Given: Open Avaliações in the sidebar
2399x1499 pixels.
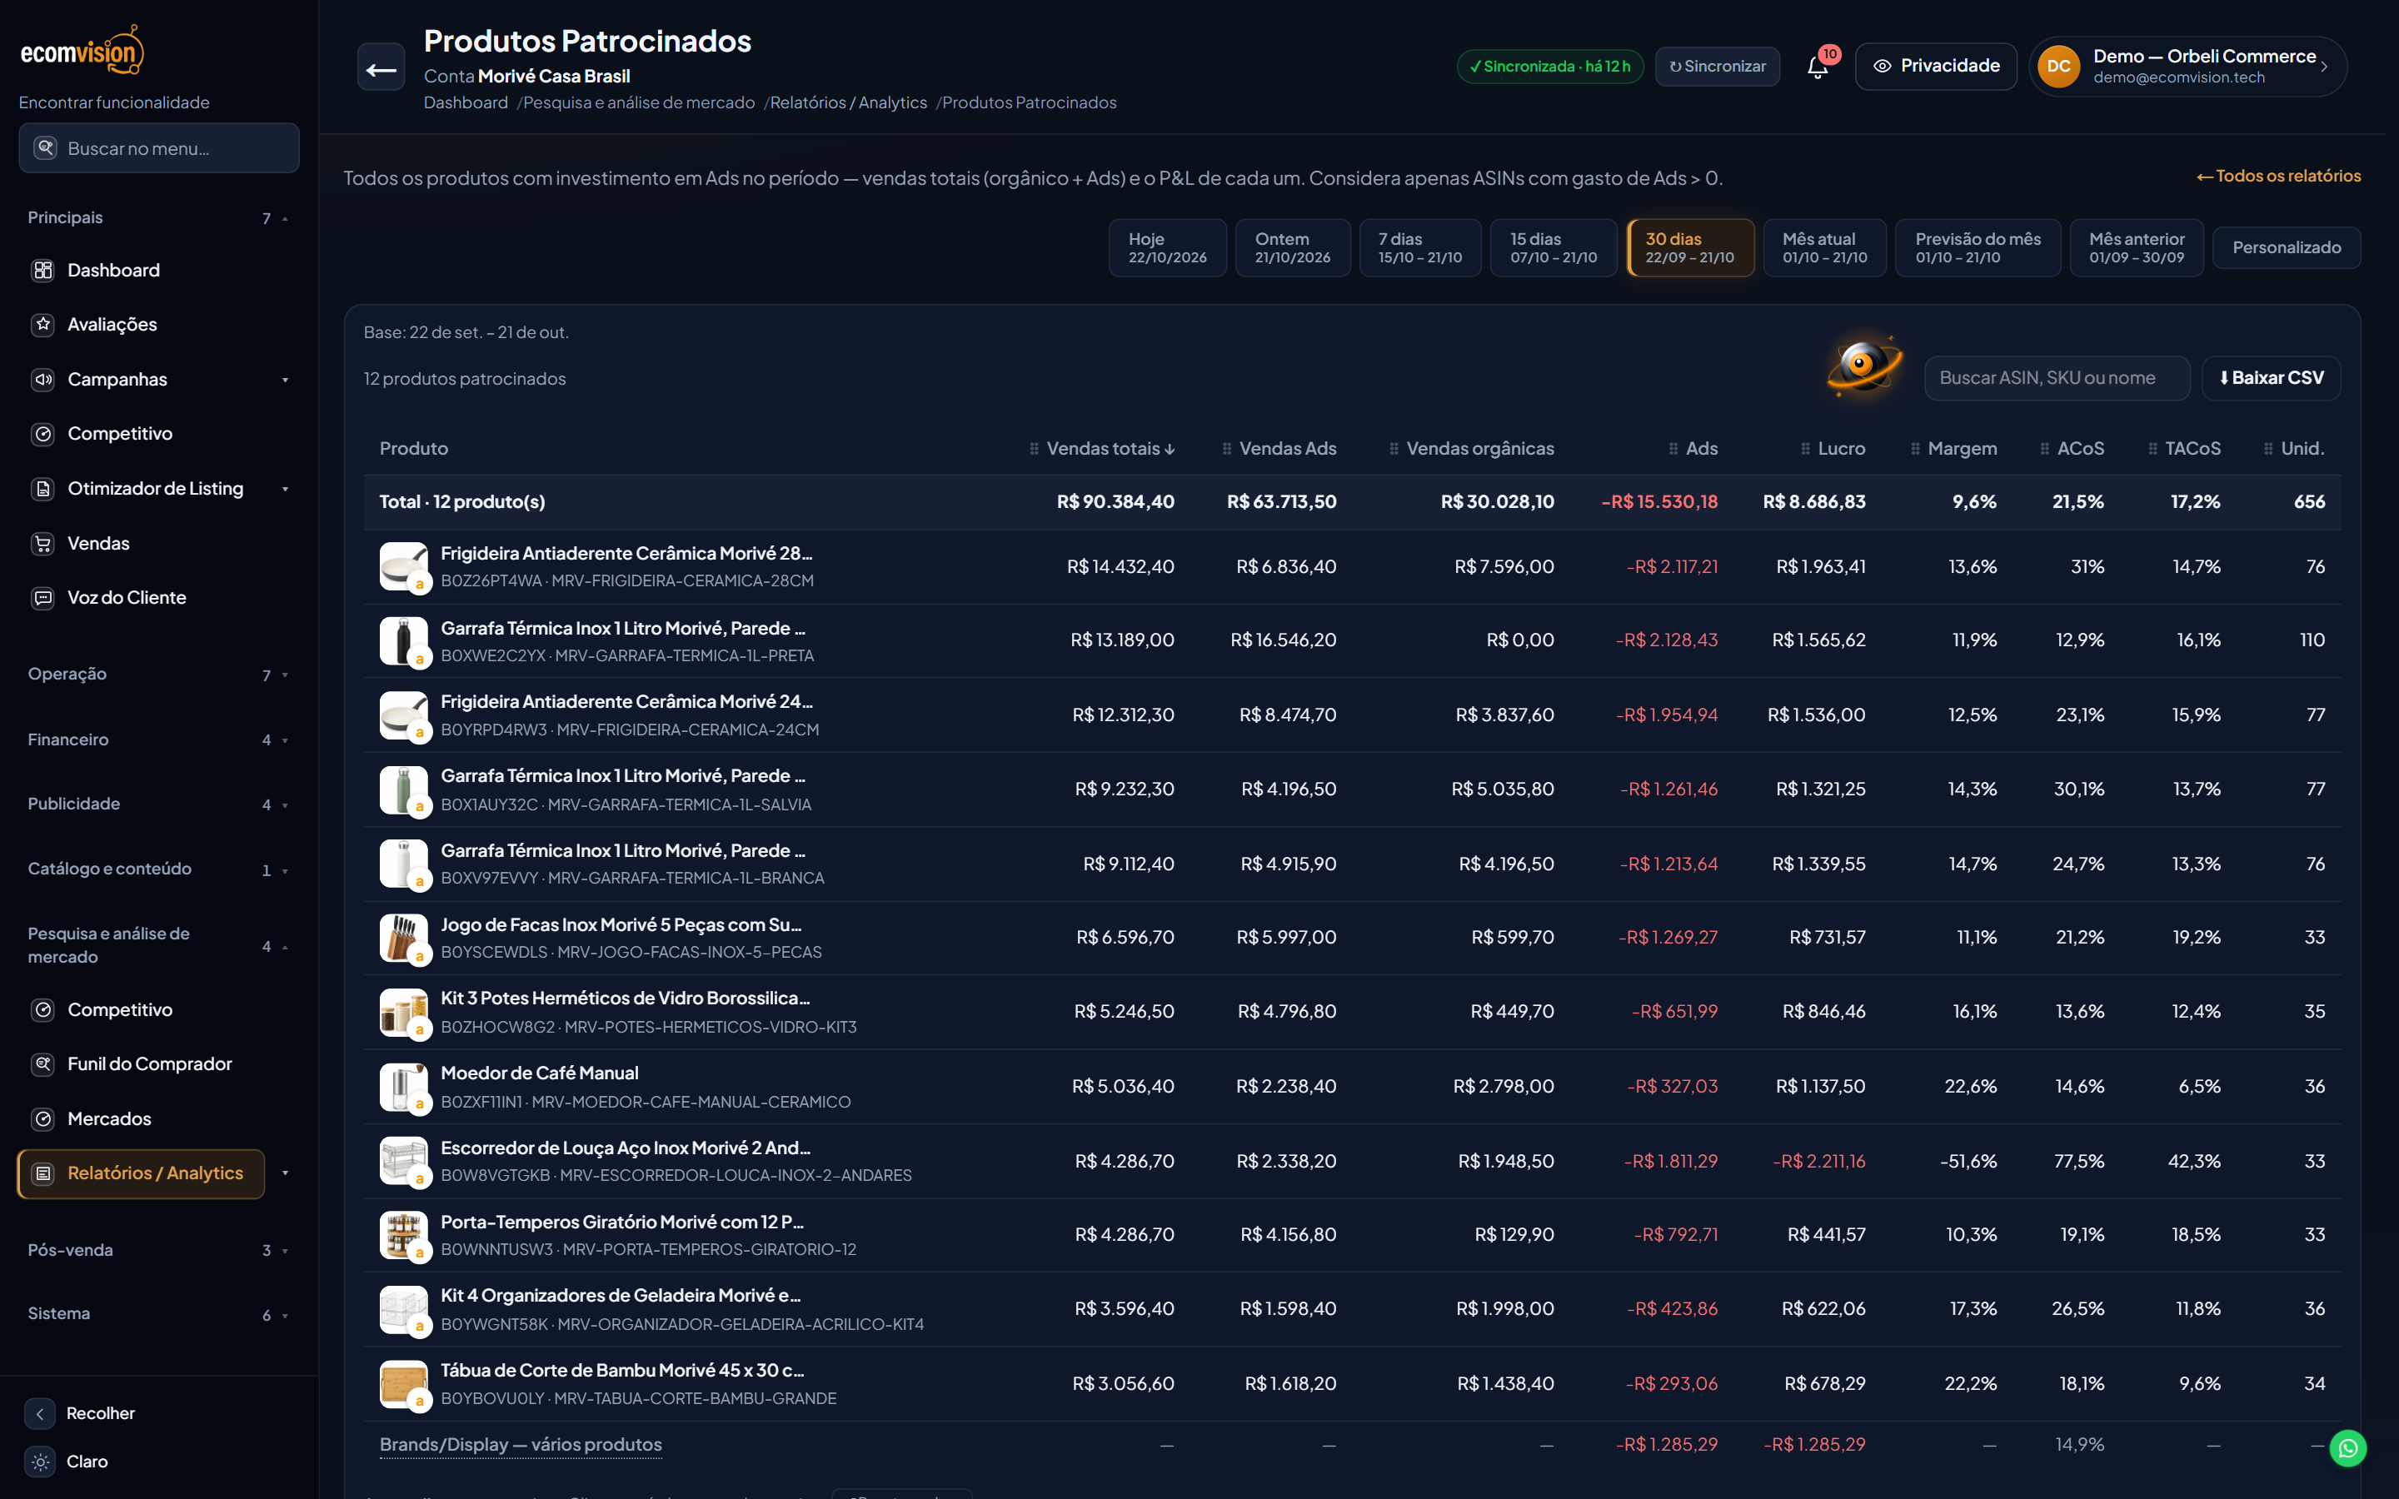Looking at the screenshot, I should [x=111, y=324].
